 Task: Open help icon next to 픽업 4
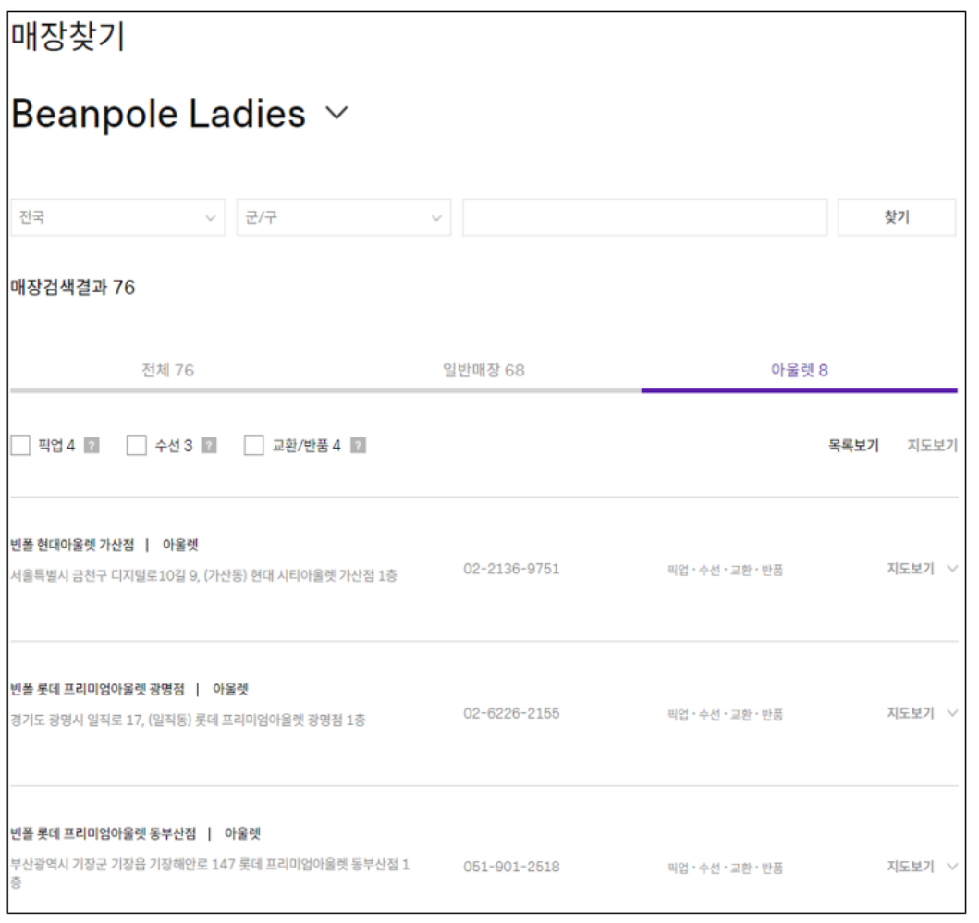pos(92,445)
